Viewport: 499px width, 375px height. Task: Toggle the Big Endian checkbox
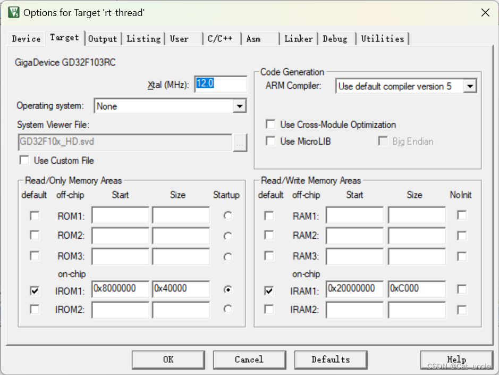click(383, 141)
